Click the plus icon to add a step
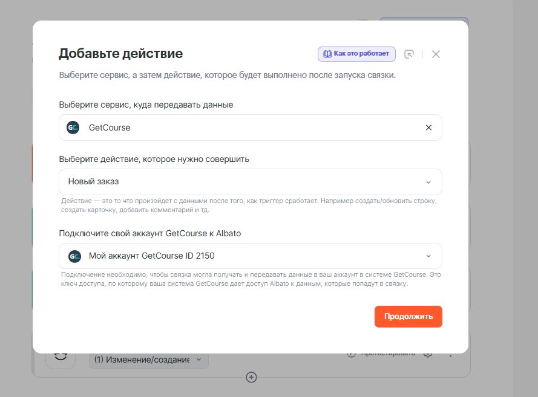Viewport: 538px width, 397px height. [251, 377]
